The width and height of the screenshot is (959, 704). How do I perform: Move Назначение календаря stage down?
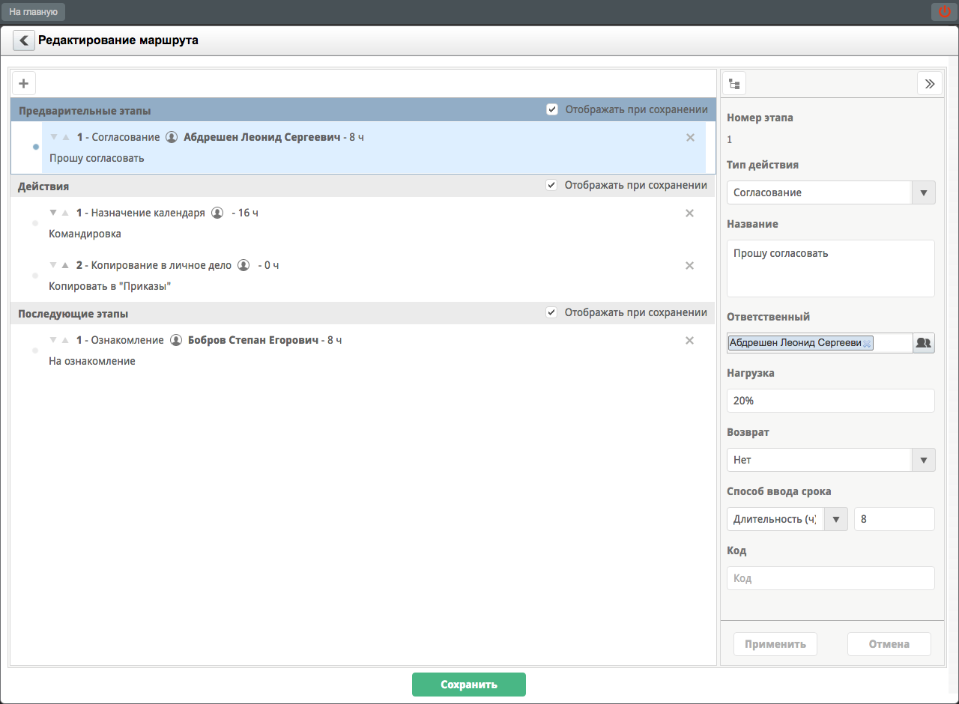point(54,213)
